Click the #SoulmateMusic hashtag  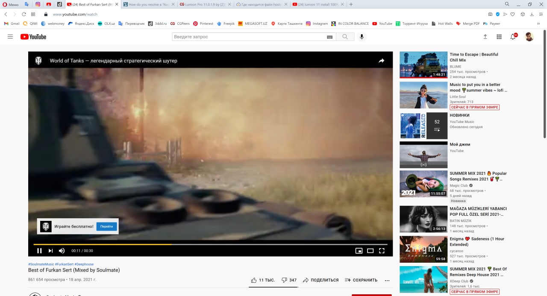pyautogui.click(x=41, y=264)
